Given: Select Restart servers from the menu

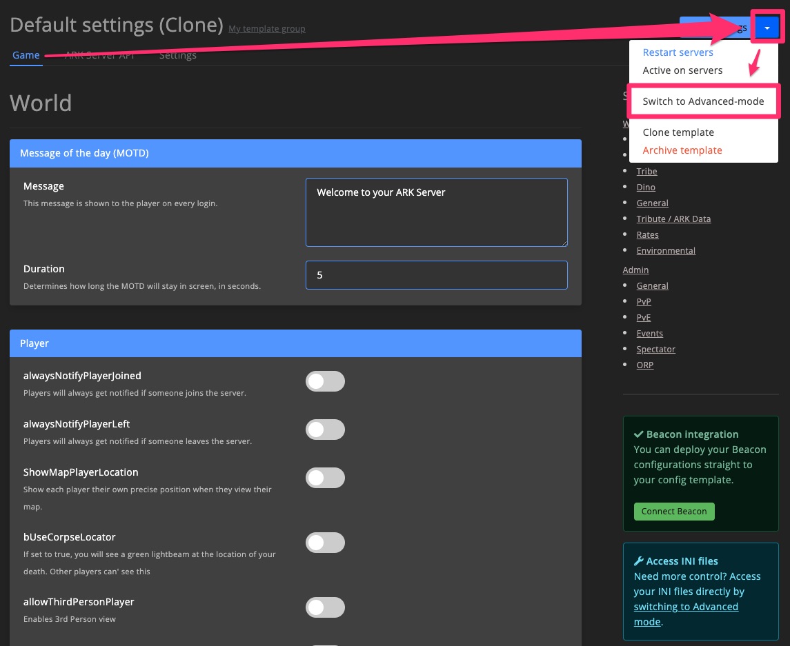Looking at the screenshot, I should click(678, 52).
